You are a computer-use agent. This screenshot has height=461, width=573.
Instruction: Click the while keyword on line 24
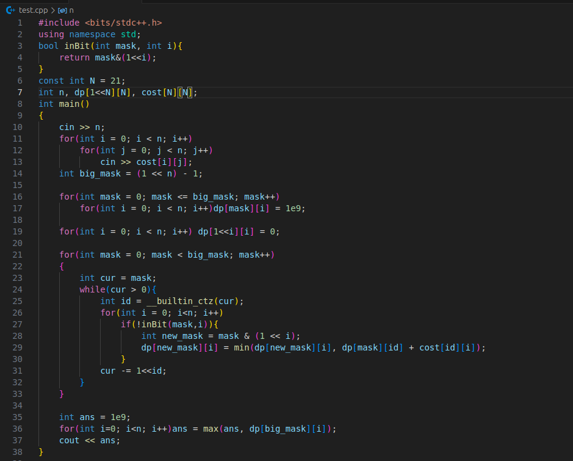(93, 290)
